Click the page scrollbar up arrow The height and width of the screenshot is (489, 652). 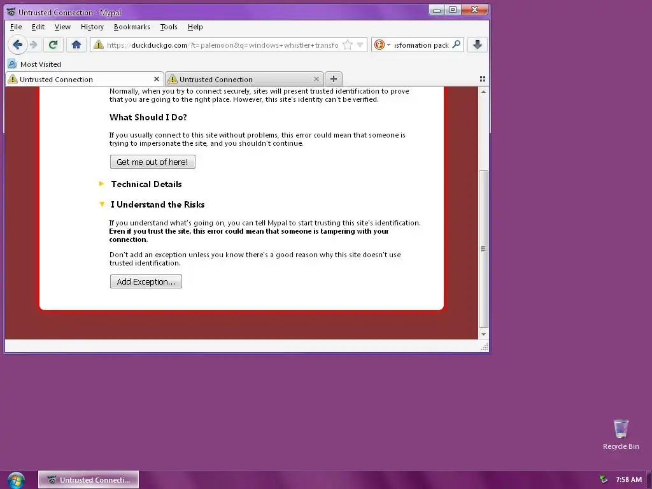483,92
